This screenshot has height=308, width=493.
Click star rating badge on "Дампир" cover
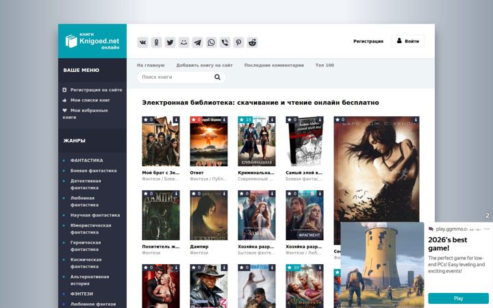[x=197, y=194]
